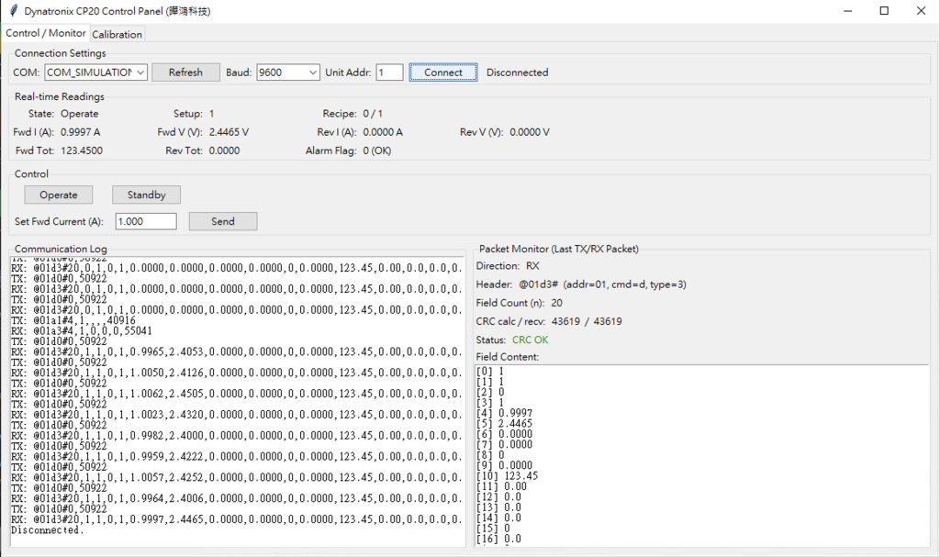Put the unit in Standby
940x557 pixels.
pos(146,195)
